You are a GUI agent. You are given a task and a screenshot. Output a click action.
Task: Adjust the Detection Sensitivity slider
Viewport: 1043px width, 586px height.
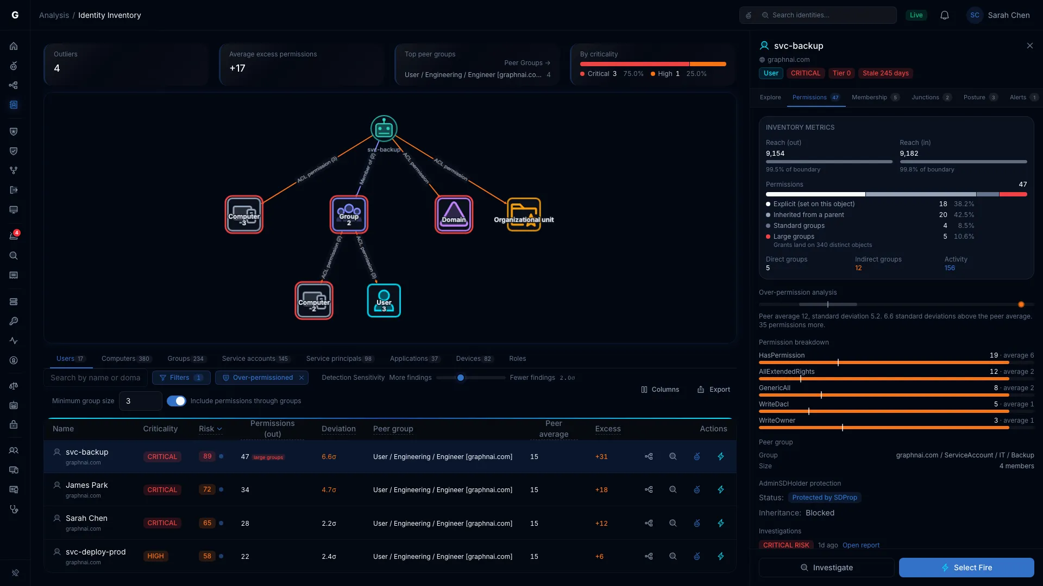[461, 378]
